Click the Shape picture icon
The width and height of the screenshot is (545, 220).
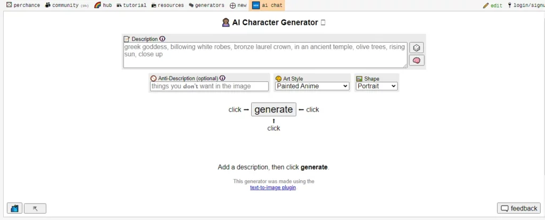pos(359,79)
